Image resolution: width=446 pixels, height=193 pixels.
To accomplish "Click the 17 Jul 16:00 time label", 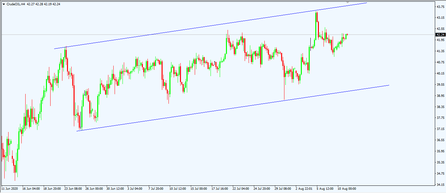I will click(220, 189).
